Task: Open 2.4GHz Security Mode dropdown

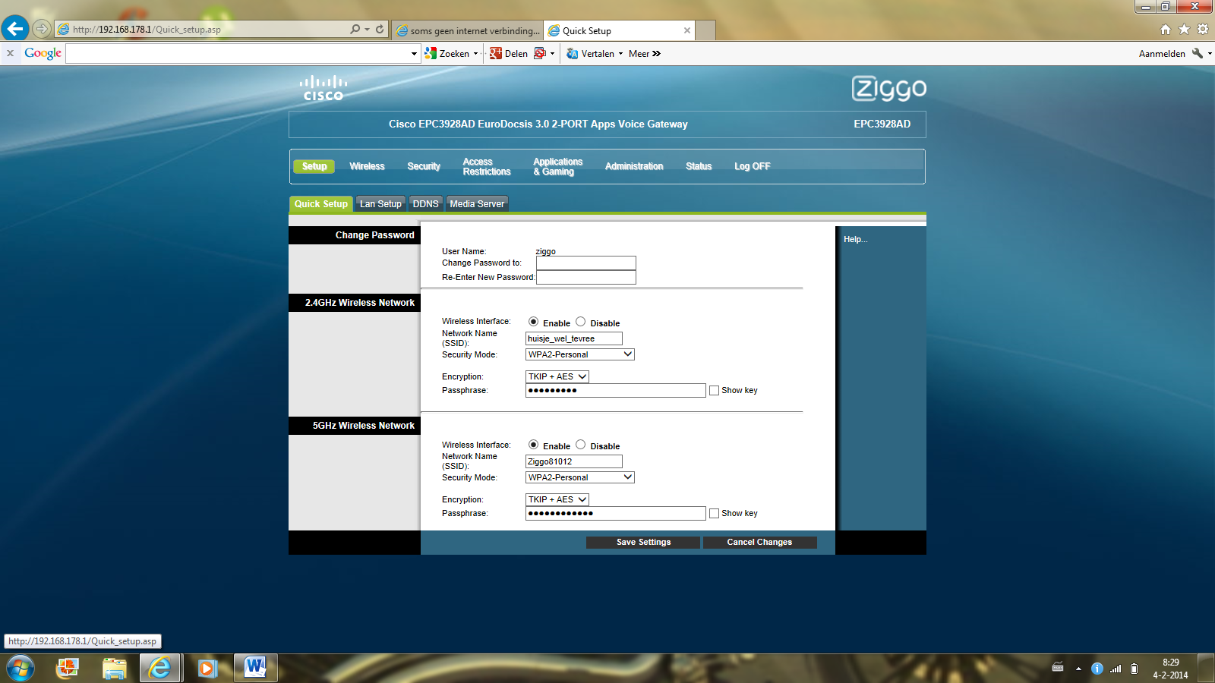Action: [x=580, y=354]
